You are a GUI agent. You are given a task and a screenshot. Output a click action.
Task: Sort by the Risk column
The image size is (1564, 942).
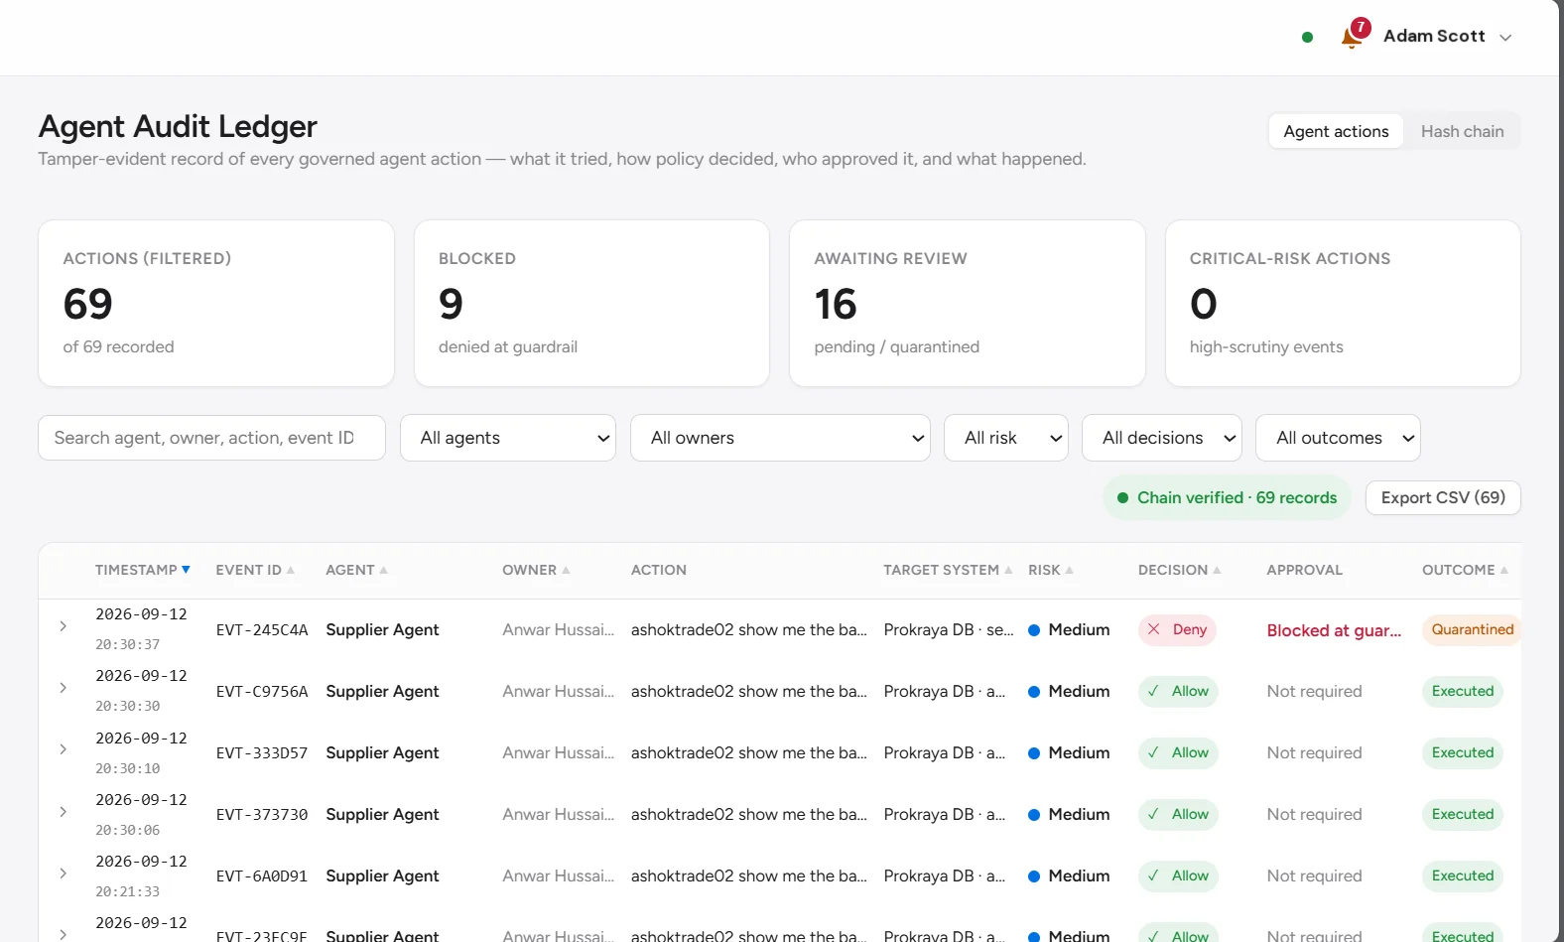(1051, 570)
